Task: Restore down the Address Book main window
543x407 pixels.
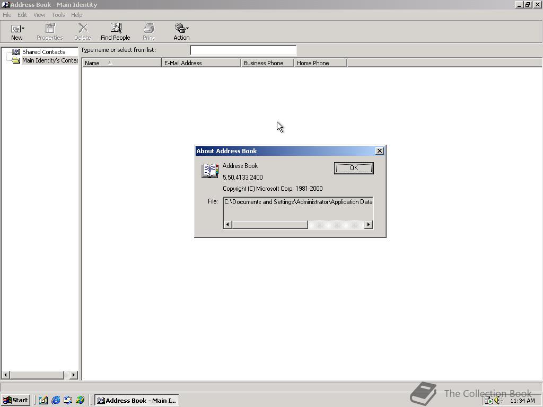Action: coord(528,5)
